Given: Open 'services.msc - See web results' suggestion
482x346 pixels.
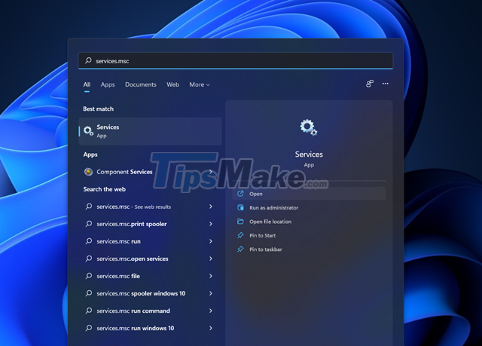Looking at the screenshot, I should [x=150, y=207].
